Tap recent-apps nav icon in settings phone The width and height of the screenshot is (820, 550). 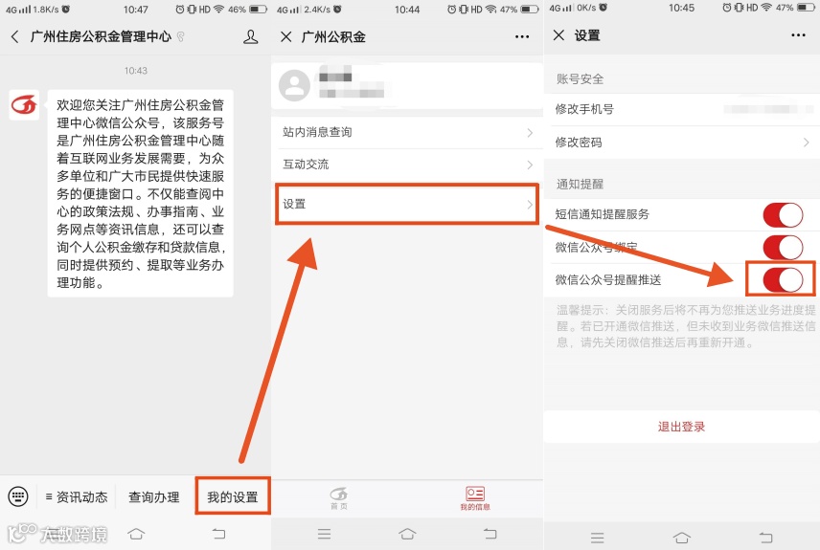597,538
